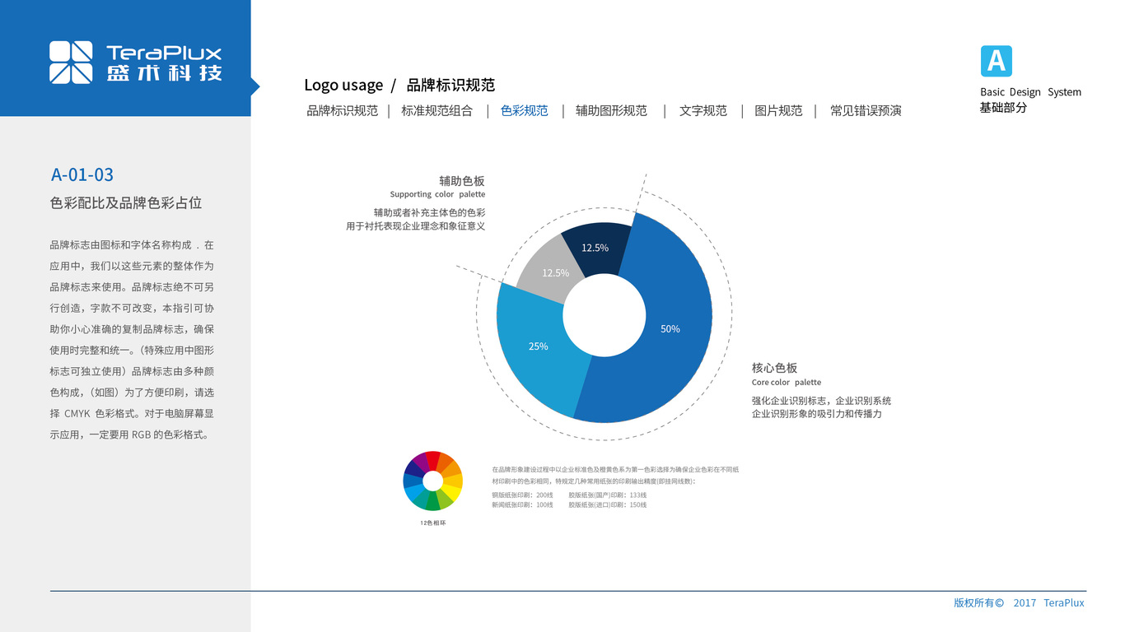1125x632 pixels.
Task: Click the sidebar paragraph starting 品牌标志由图标
Action: [132, 340]
